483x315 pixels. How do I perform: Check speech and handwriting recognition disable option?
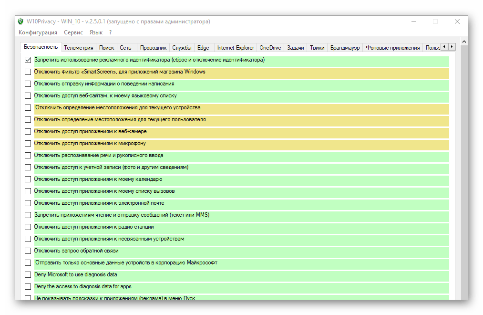tap(28, 155)
